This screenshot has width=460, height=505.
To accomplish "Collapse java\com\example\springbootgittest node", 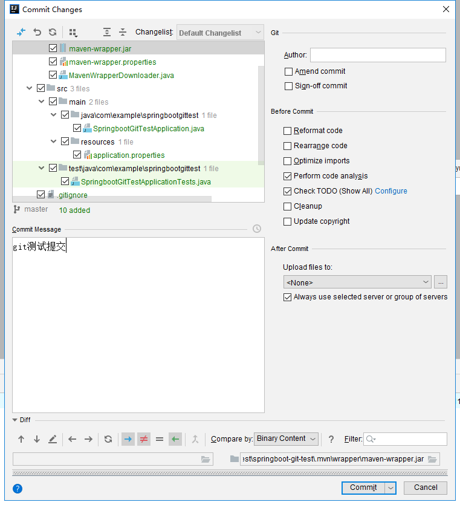I will (x=53, y=115).
